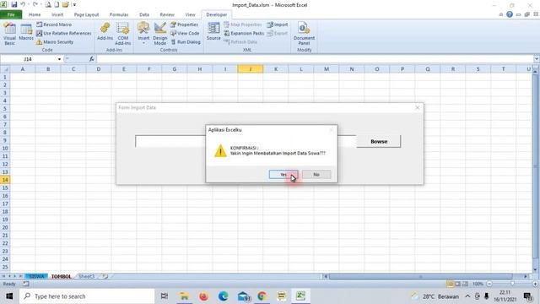Screen dimensions: 540x304
Task: Open the View tab
Action: (x=190, y=14)
